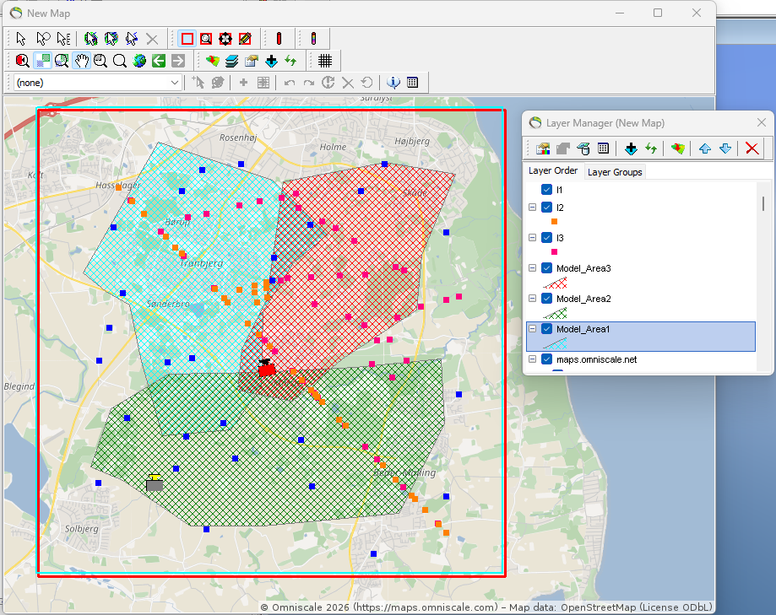Collapse the Model_Area2 layer legend
The height and width of the screenshot is (615, 776).
click(533, 299)
